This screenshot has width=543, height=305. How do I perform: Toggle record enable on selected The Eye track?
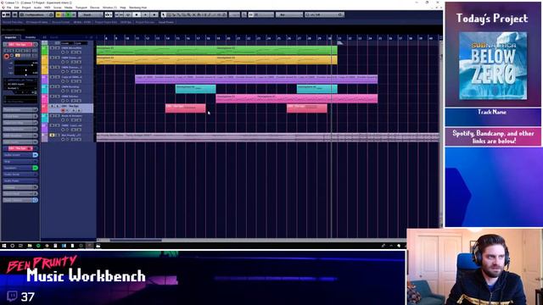click(63, 110)
